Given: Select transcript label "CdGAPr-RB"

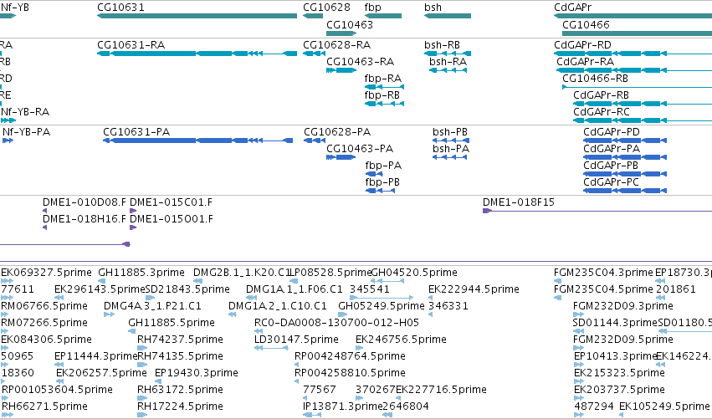Looking at the screenshot, I should tap(601, 95).
